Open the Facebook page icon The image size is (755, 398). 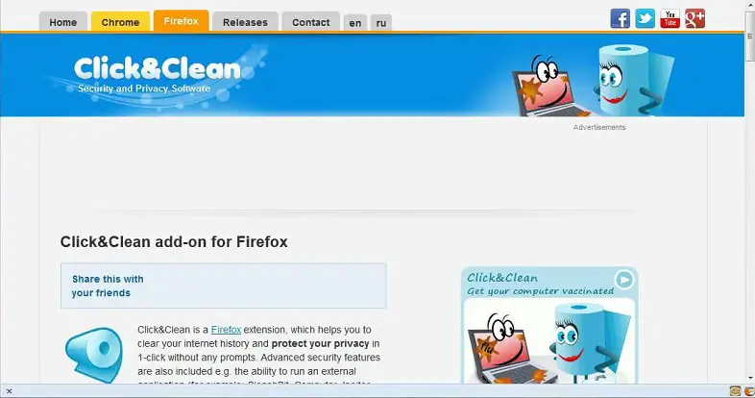coord(621,19)
